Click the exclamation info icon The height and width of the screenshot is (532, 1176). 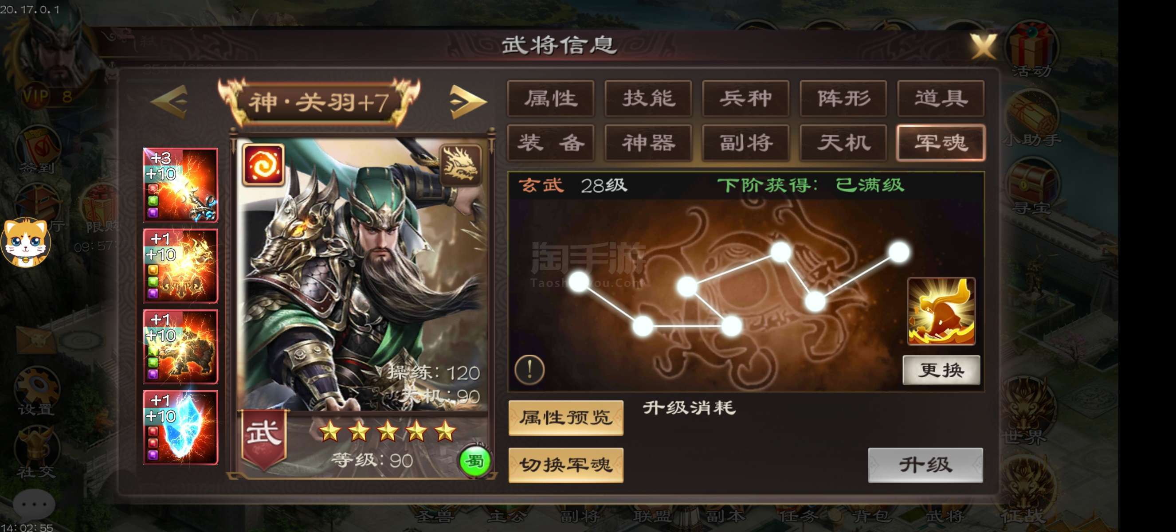click(529, 369)
